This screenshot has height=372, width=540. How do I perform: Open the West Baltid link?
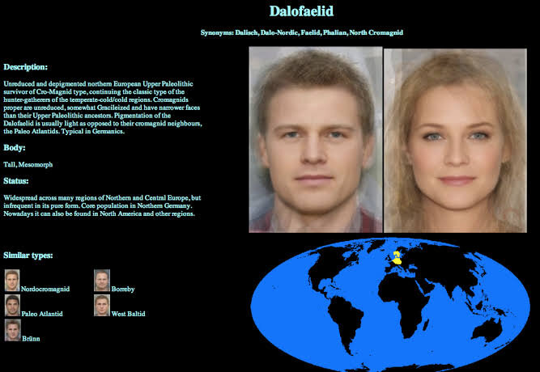coord(128,314)
